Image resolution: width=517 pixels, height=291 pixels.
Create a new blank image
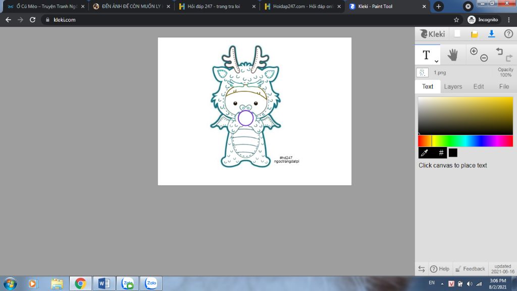pos(457,34)
